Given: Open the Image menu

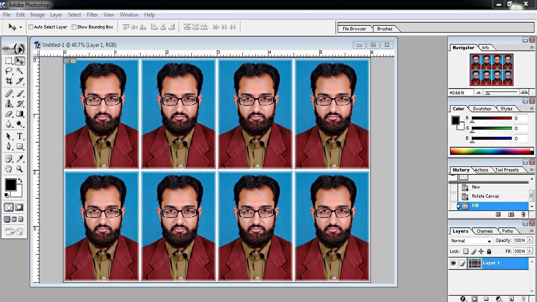Looking at the screenshot, I should click(37, 15).
